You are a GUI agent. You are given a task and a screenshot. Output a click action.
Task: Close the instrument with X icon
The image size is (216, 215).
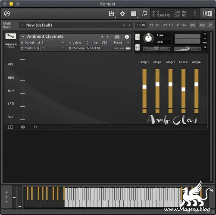(205, 34)
